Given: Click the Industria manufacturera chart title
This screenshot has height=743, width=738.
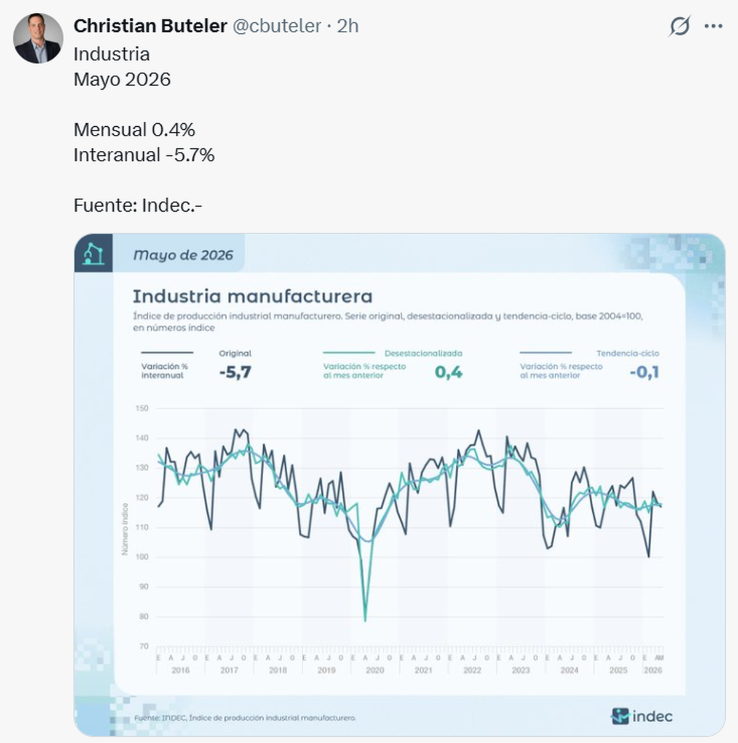Looking at the screenshot, I should coord(253,296).
